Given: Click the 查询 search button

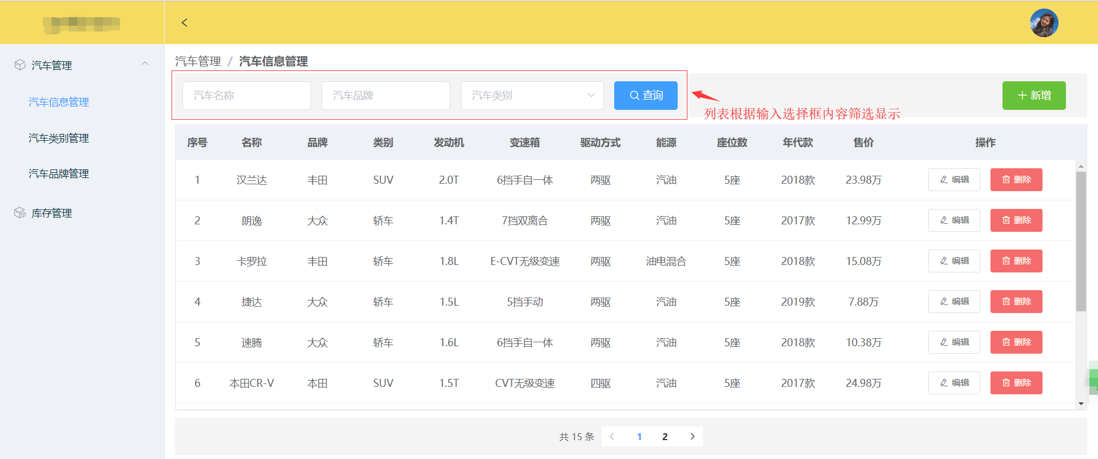Looking at the screenshot, I should [x=646, y=96].
